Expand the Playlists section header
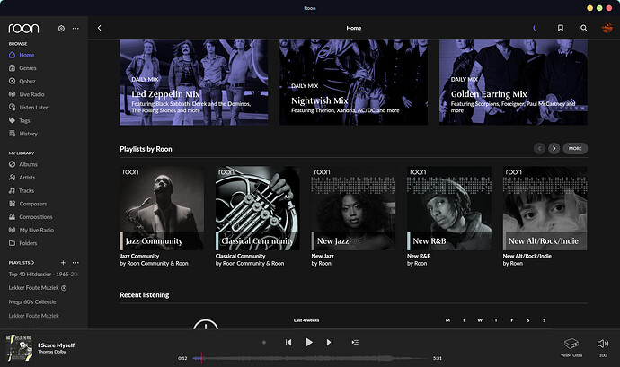Viewport: 620px width, 367px height. (x=22, y=262)
